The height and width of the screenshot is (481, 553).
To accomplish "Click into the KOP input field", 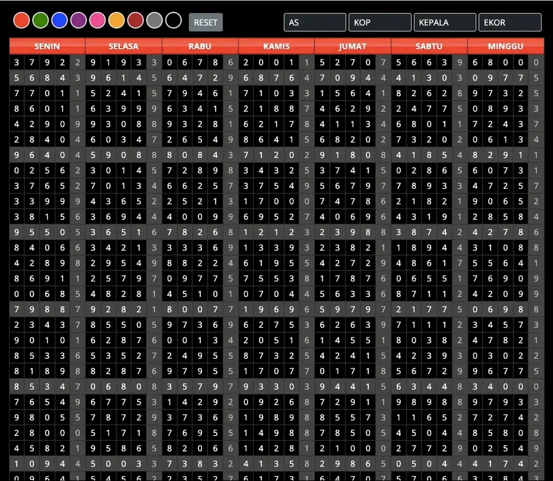I will point(379,22).
